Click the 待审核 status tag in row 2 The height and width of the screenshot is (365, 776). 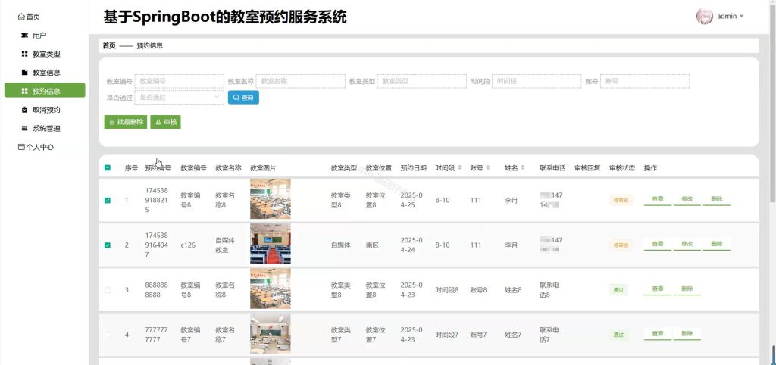pyautogui.click(x=621, y=245)
